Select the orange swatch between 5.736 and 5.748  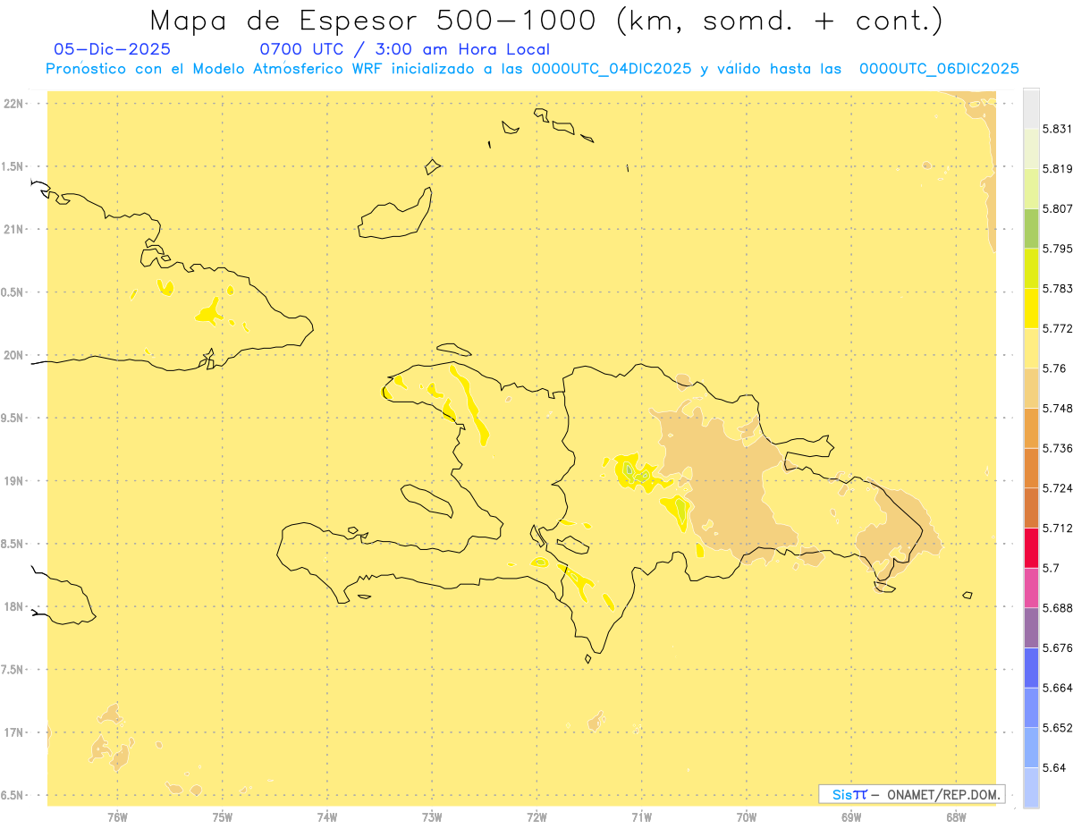click(1031, 427)
